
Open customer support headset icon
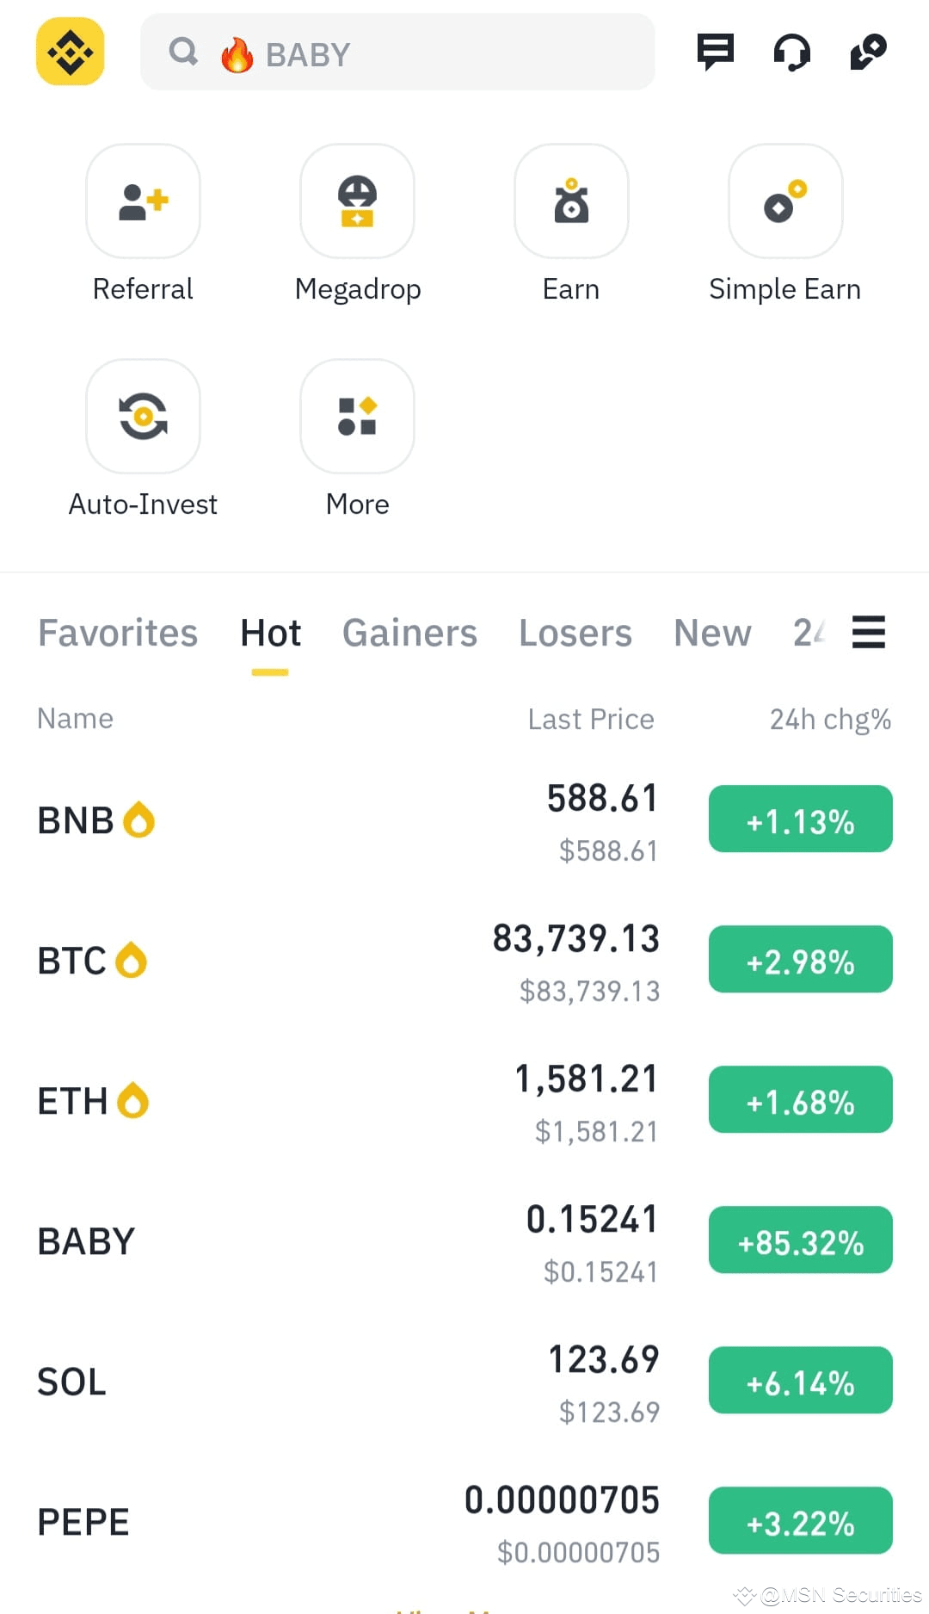[791, 52]
